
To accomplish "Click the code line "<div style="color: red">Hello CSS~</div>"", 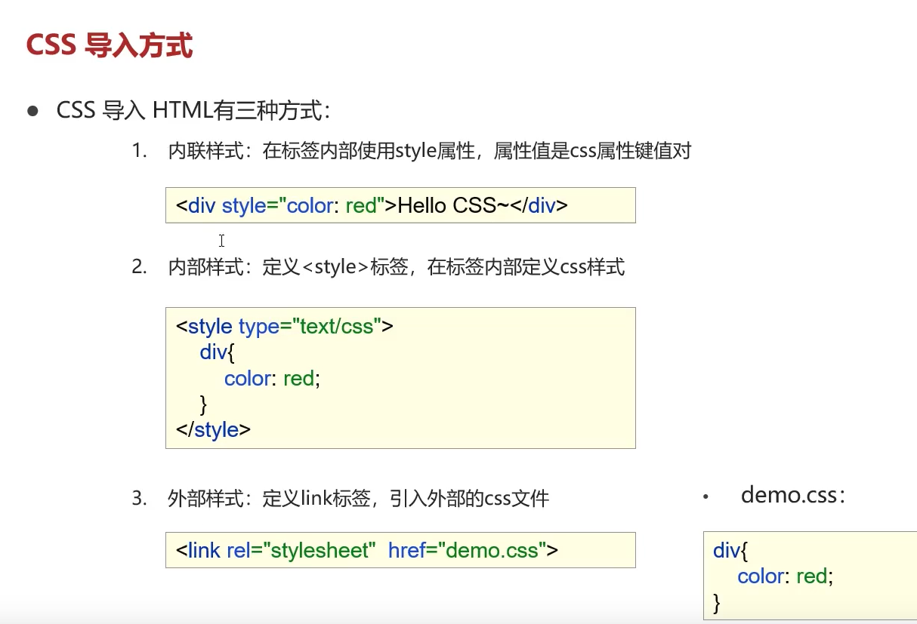I will coord(372,205).
